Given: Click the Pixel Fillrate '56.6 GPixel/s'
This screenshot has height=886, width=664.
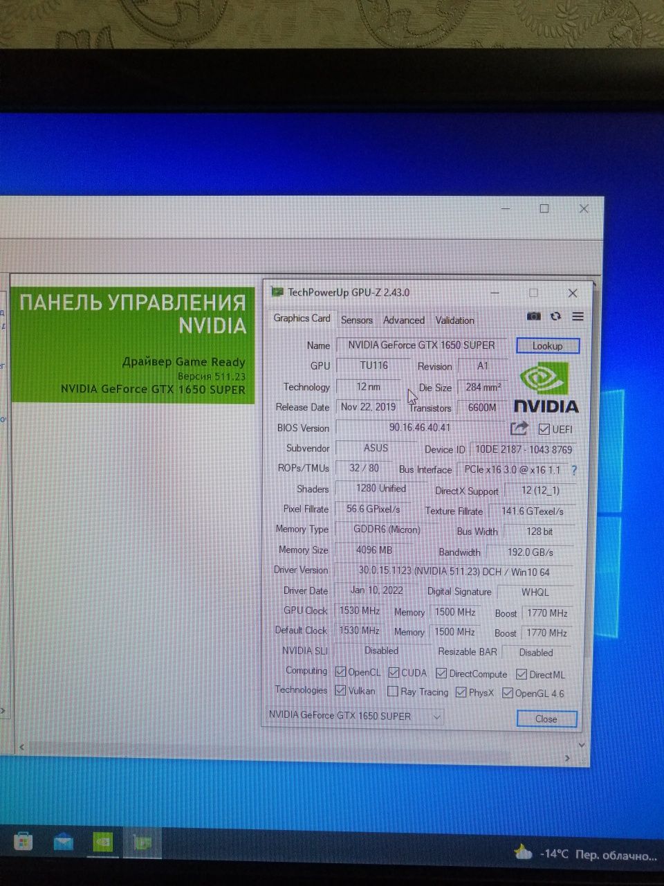Looking at the screenshot, I should [x=373, y=509].
